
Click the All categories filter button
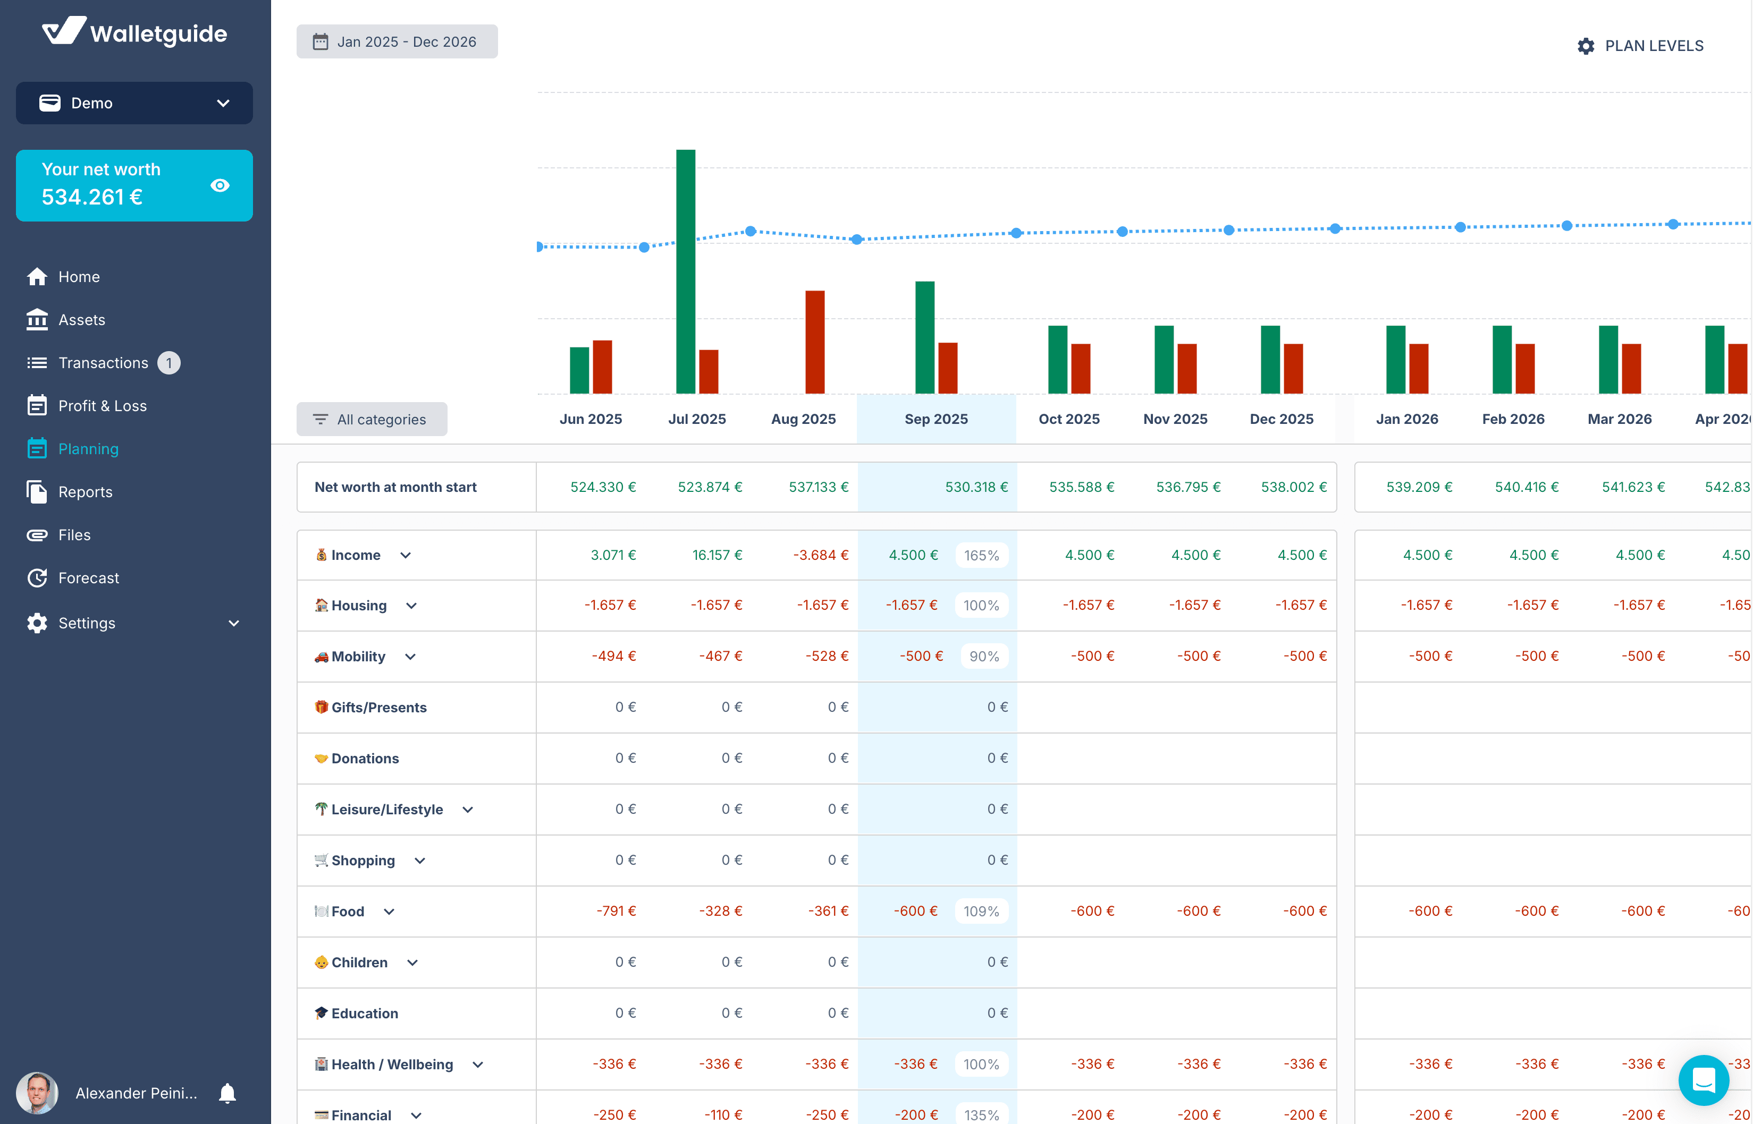point(372,419)
